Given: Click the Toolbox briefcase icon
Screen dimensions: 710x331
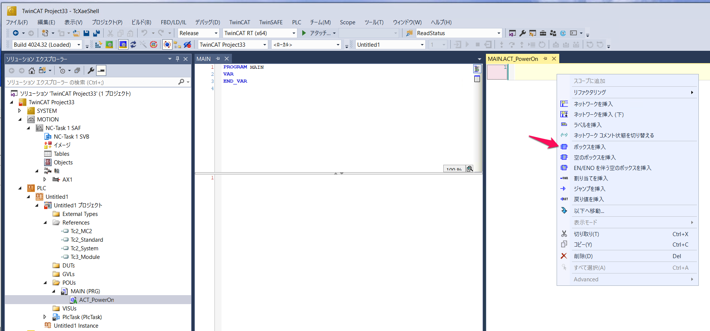Looking at the screenshot, I should (x=543, y=33).
